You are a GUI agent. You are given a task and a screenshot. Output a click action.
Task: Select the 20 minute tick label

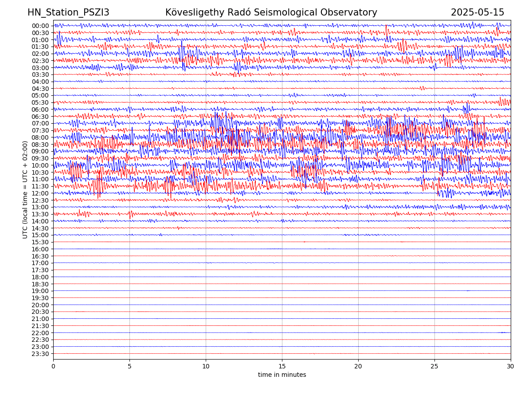(x=358, y=366)
